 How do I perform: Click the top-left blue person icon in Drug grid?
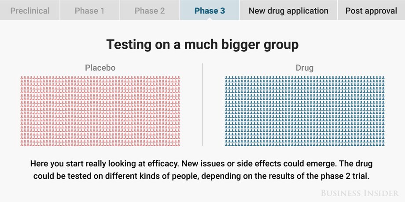tap(226, 78)
